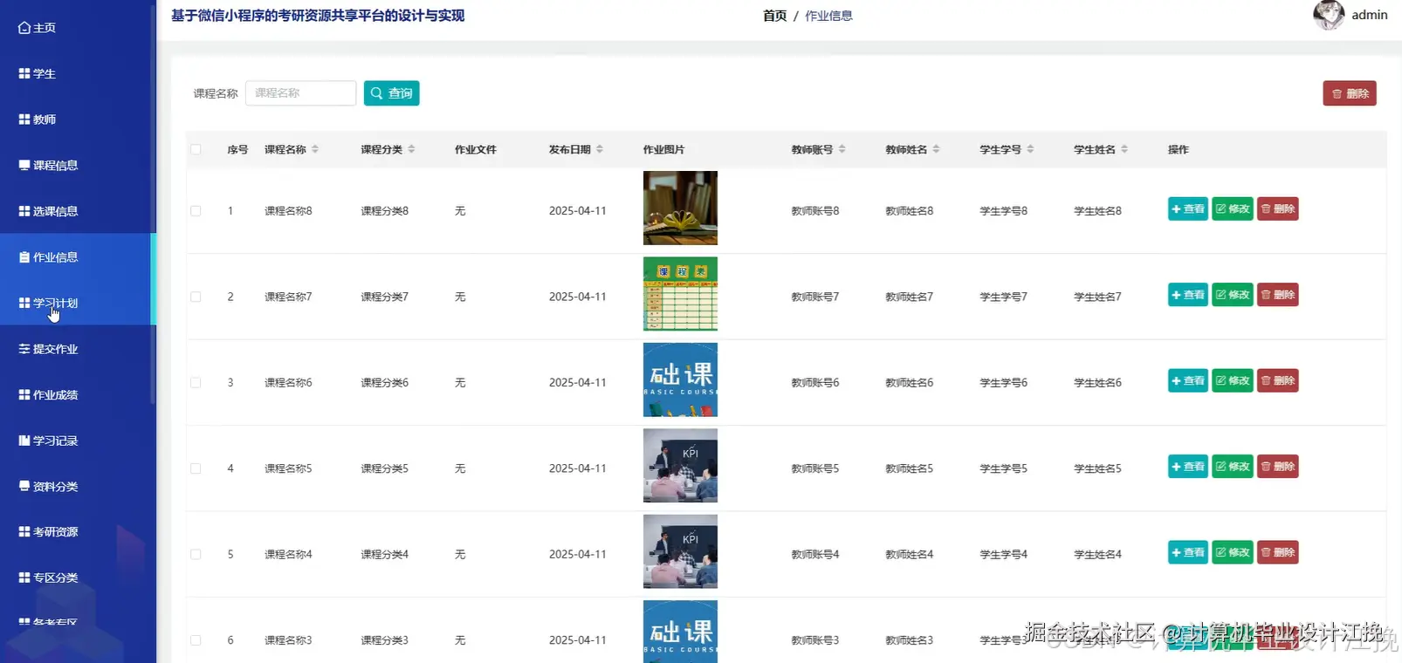This screenshot has width=1402, height=663.
Task: Click the icon beside 课程信息
Action: point(24,165)
